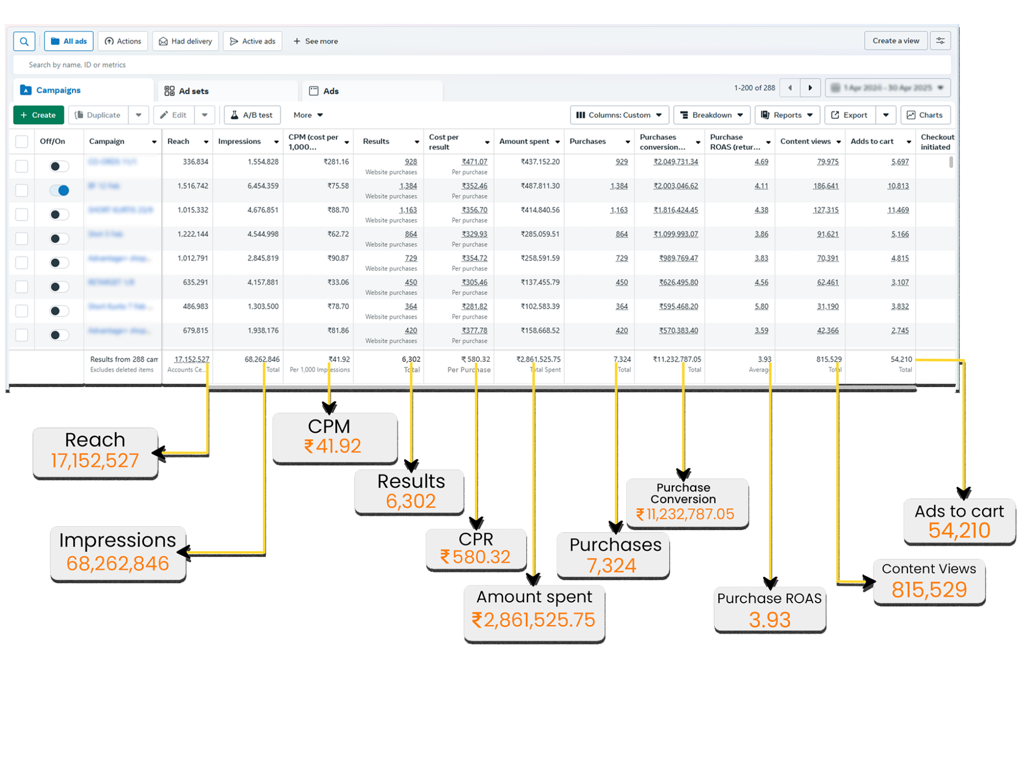Open the Charts view
This screenshot has height=772, width=1030.
click(x=925, y=115)
